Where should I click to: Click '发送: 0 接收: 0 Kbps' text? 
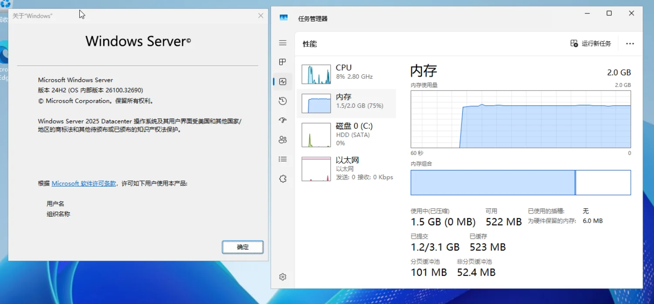[365, 177]
